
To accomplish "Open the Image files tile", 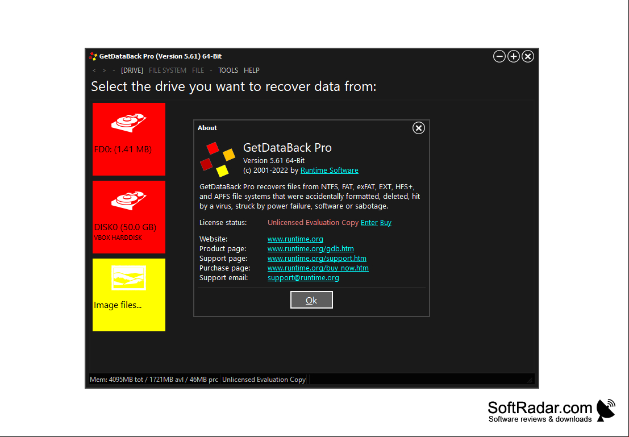I will point(129,294).
